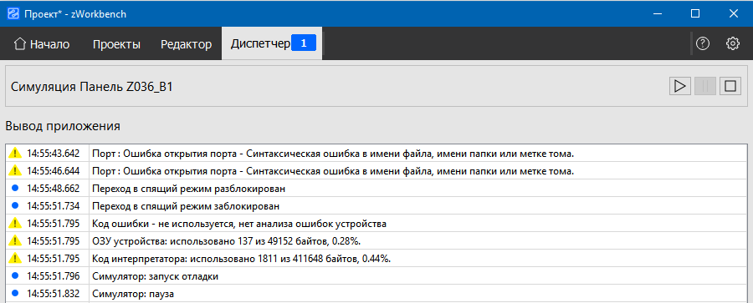Select 'Переход в спящий режим разблокирован' message

(x=189, y=189)
